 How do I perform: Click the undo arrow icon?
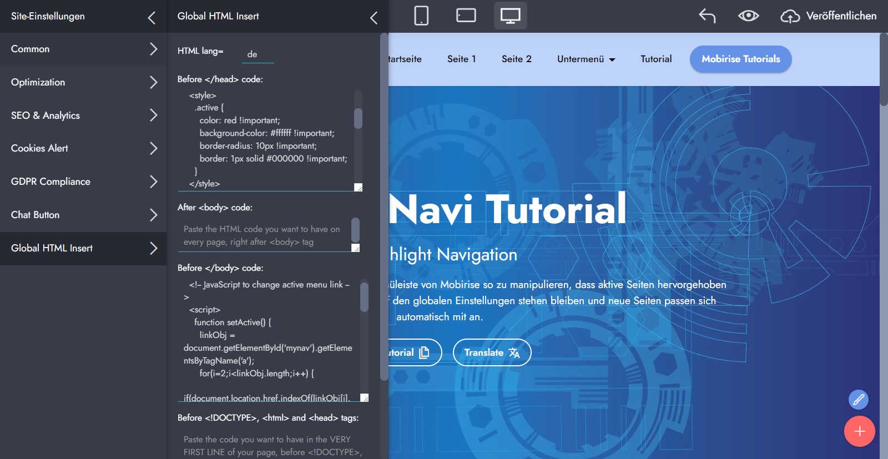click(707, 16)
